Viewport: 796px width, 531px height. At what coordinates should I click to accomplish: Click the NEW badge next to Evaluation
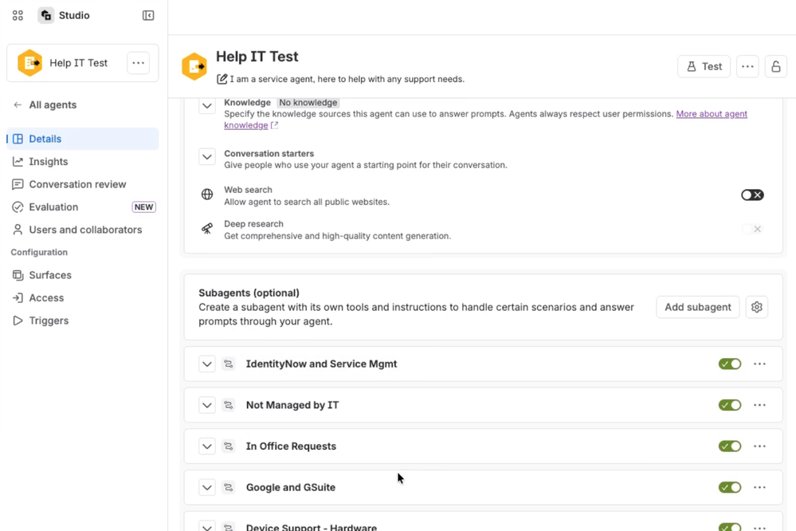click(143, 206)
